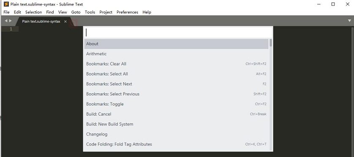Switch to the Plain text.sublime-syntax tab
354x157 pixels.
(41, 22)
